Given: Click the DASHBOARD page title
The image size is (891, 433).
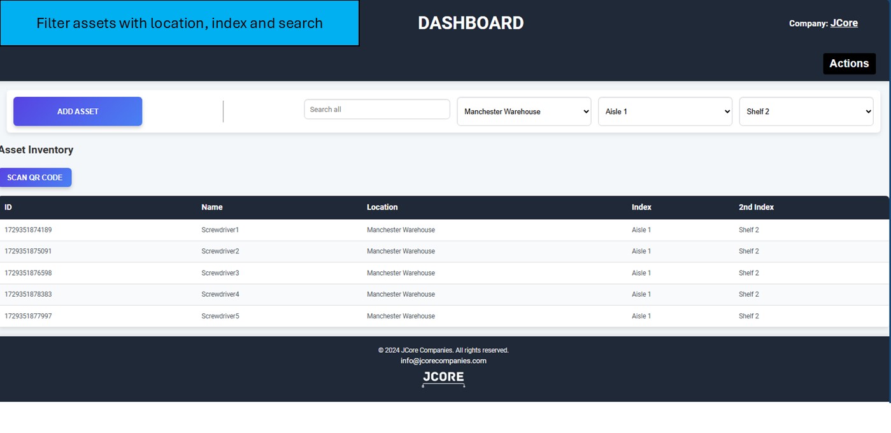Looking at the screenshot, I should (471, 23).
